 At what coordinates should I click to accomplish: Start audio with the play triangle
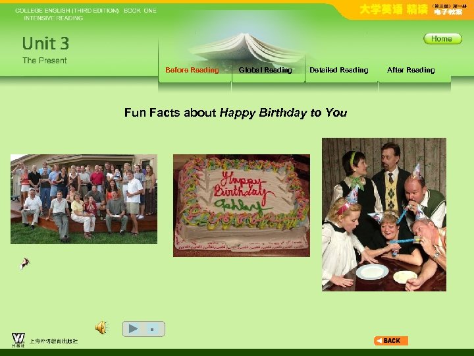(x=133, y=329)
